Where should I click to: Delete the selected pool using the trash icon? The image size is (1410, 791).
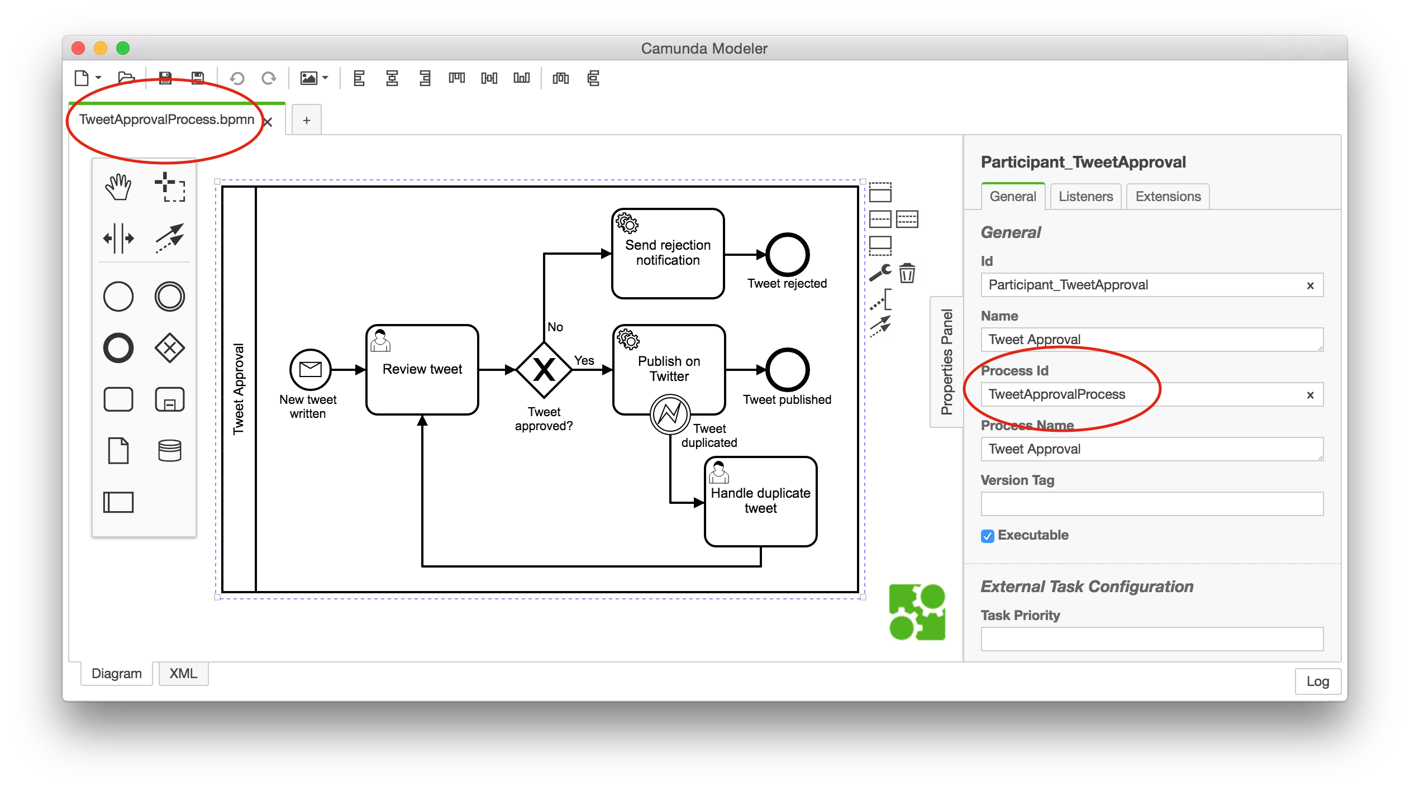tap(907, 274)
